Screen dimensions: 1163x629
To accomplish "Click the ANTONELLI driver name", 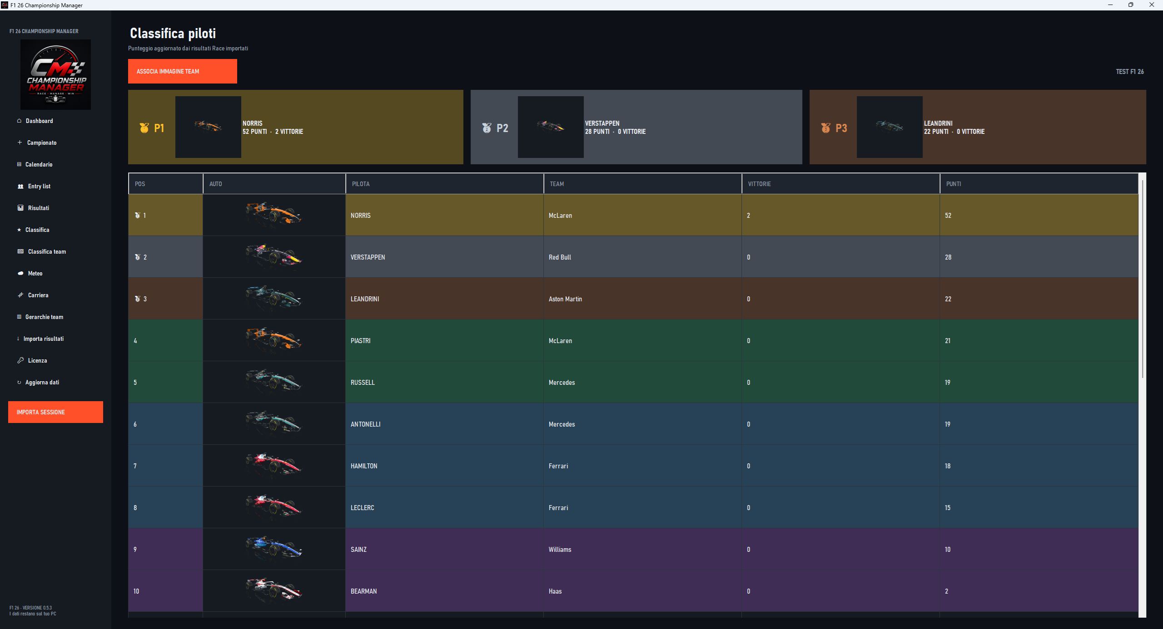I will point(366,424).
